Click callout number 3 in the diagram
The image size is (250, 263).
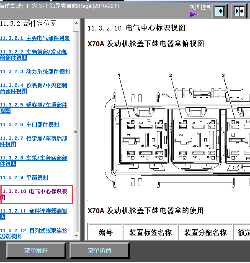pyautogui.click(x=223, y=75)
